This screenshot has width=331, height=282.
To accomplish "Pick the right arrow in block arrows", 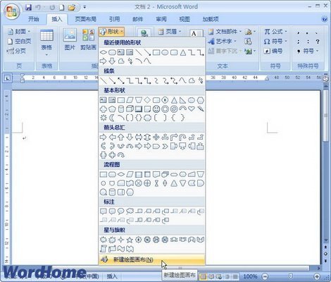I will [x=103, y=137].
